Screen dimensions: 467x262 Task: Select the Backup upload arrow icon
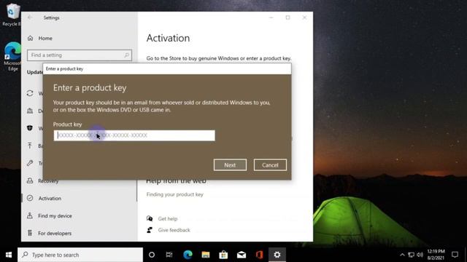[30, 146]
